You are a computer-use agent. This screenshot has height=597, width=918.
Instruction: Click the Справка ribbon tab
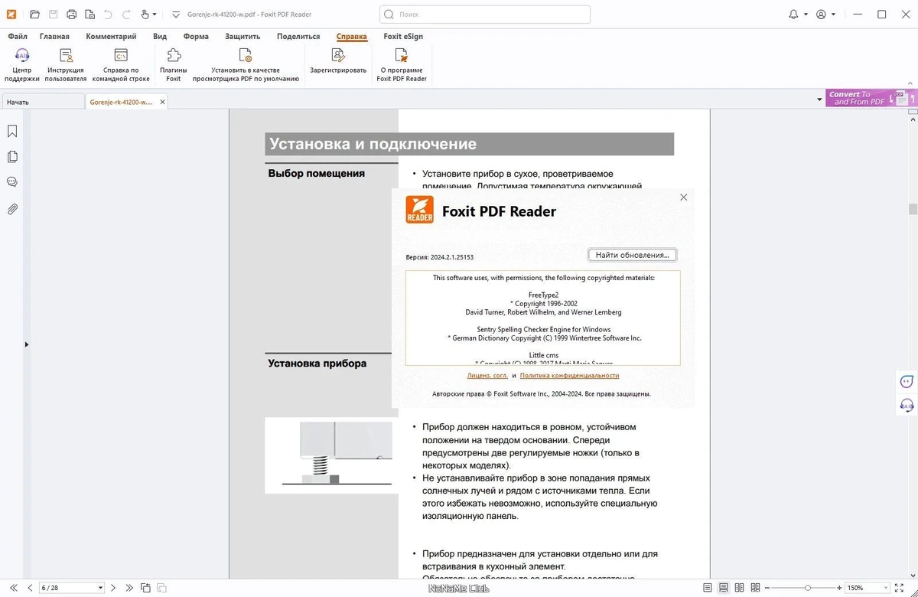coord(352,36)
